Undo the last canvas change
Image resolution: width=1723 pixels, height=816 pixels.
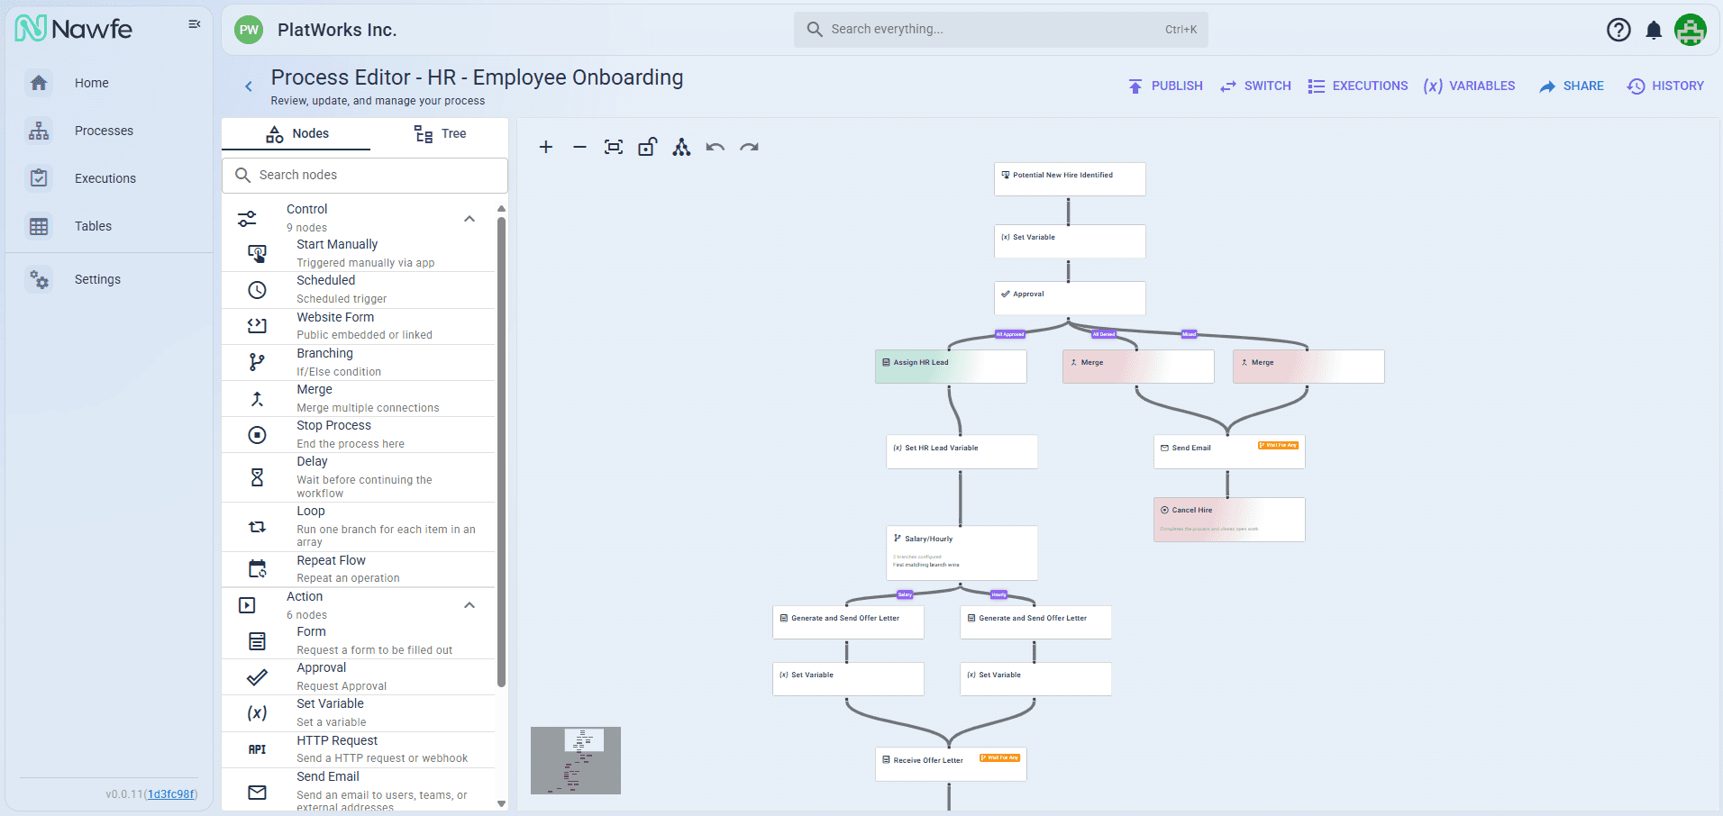716,147
